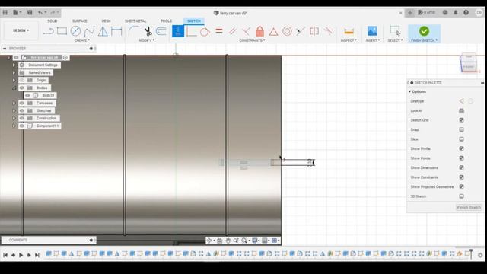Expand the Construction folder node
Image resolution: width=487 pixels, height=274 pixels.
click(x=14, y=118)
